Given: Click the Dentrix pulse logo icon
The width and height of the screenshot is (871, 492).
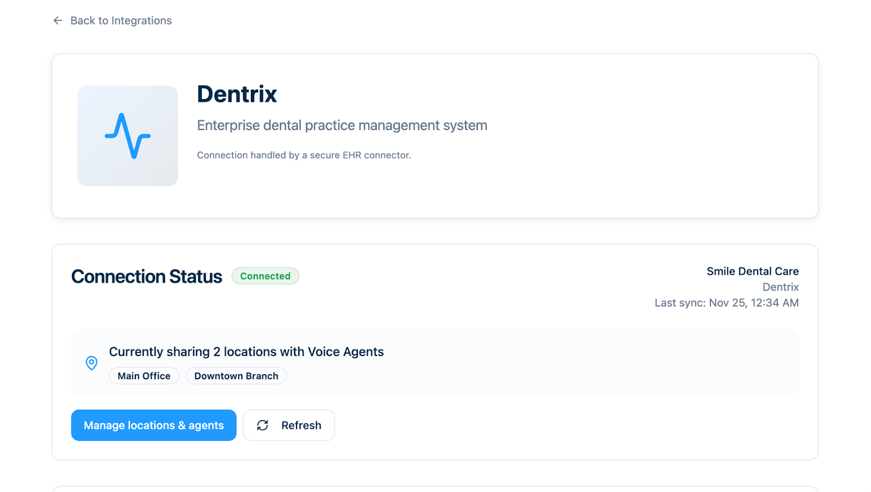Looking at the screenshot, I should coord(127,136).
